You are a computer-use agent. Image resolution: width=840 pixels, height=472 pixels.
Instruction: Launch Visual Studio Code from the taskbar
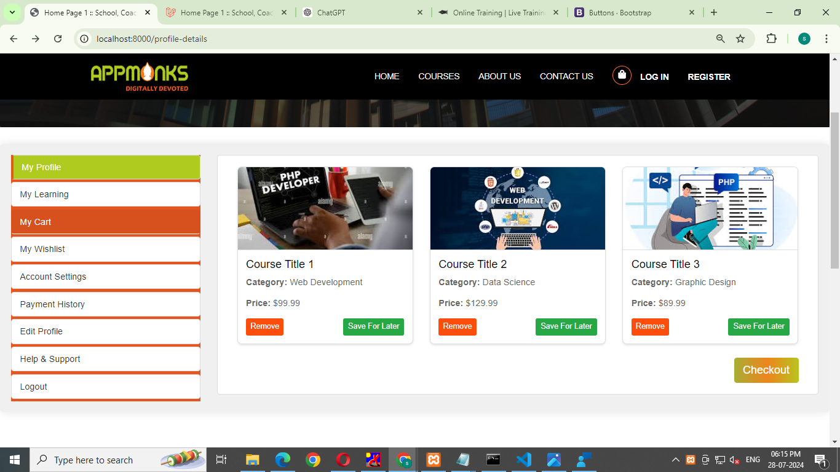523,460
